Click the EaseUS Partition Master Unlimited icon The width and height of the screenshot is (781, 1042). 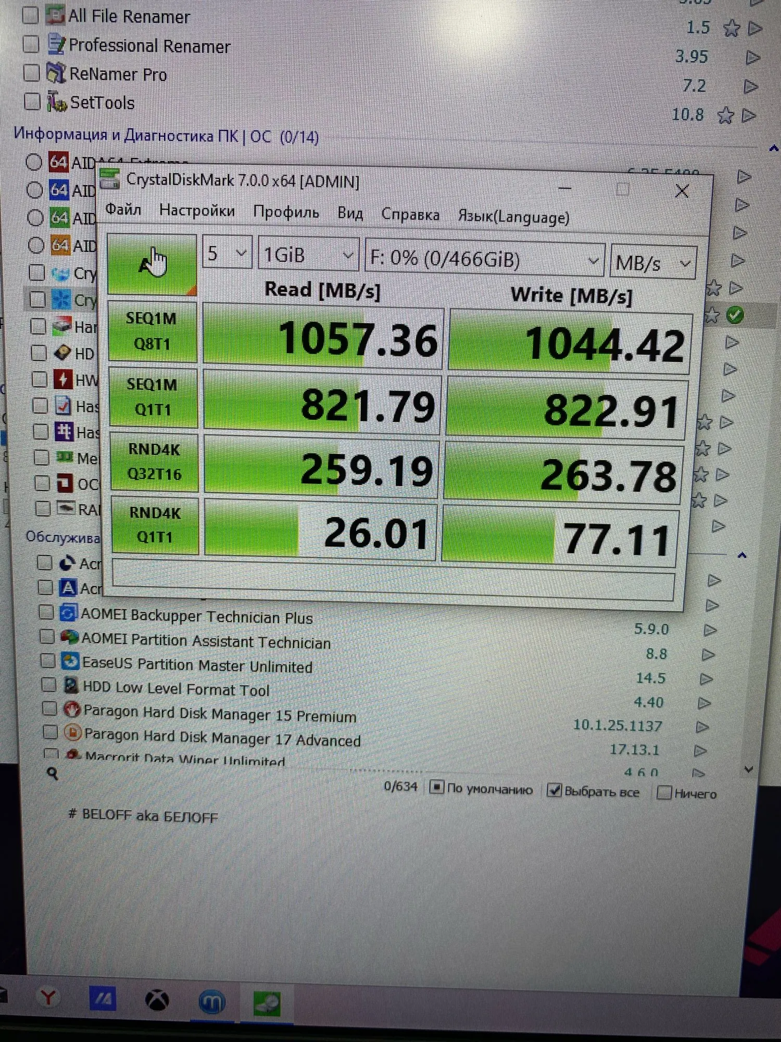[70, 661]
